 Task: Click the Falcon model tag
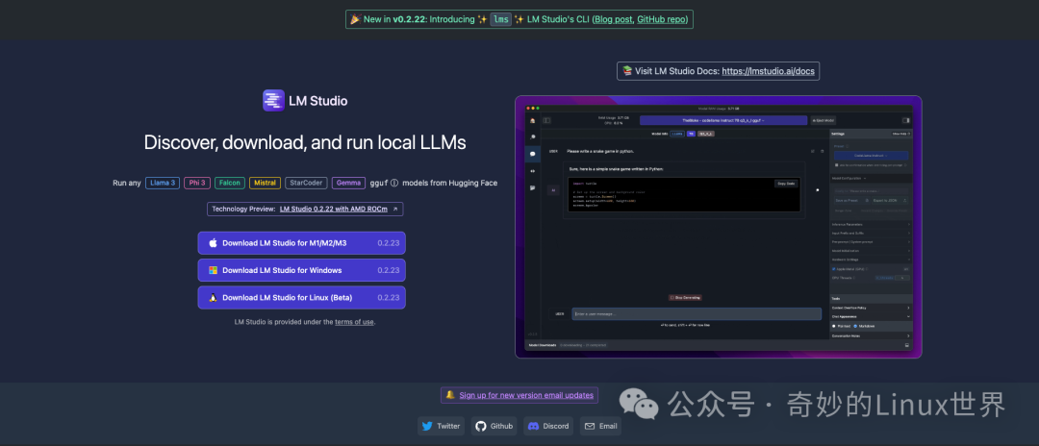230,184
